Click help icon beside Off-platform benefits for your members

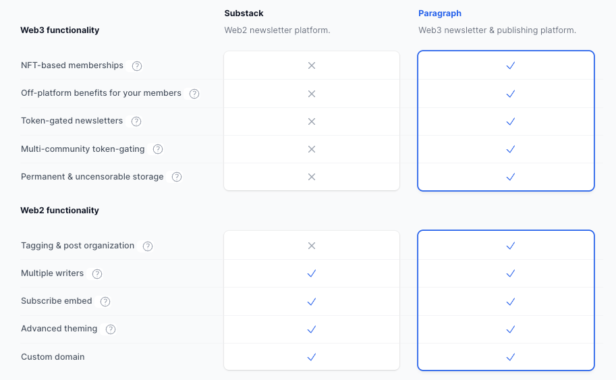tap(194, 94)
